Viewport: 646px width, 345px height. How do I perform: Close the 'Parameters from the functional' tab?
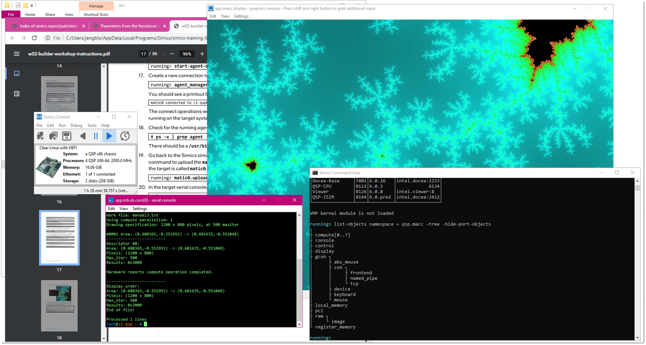pos(164,26)
